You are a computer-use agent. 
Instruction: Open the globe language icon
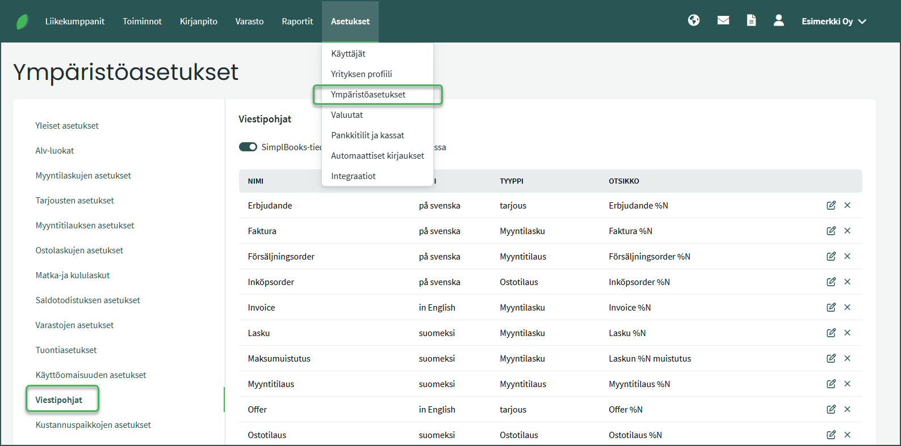coord(693,20)
